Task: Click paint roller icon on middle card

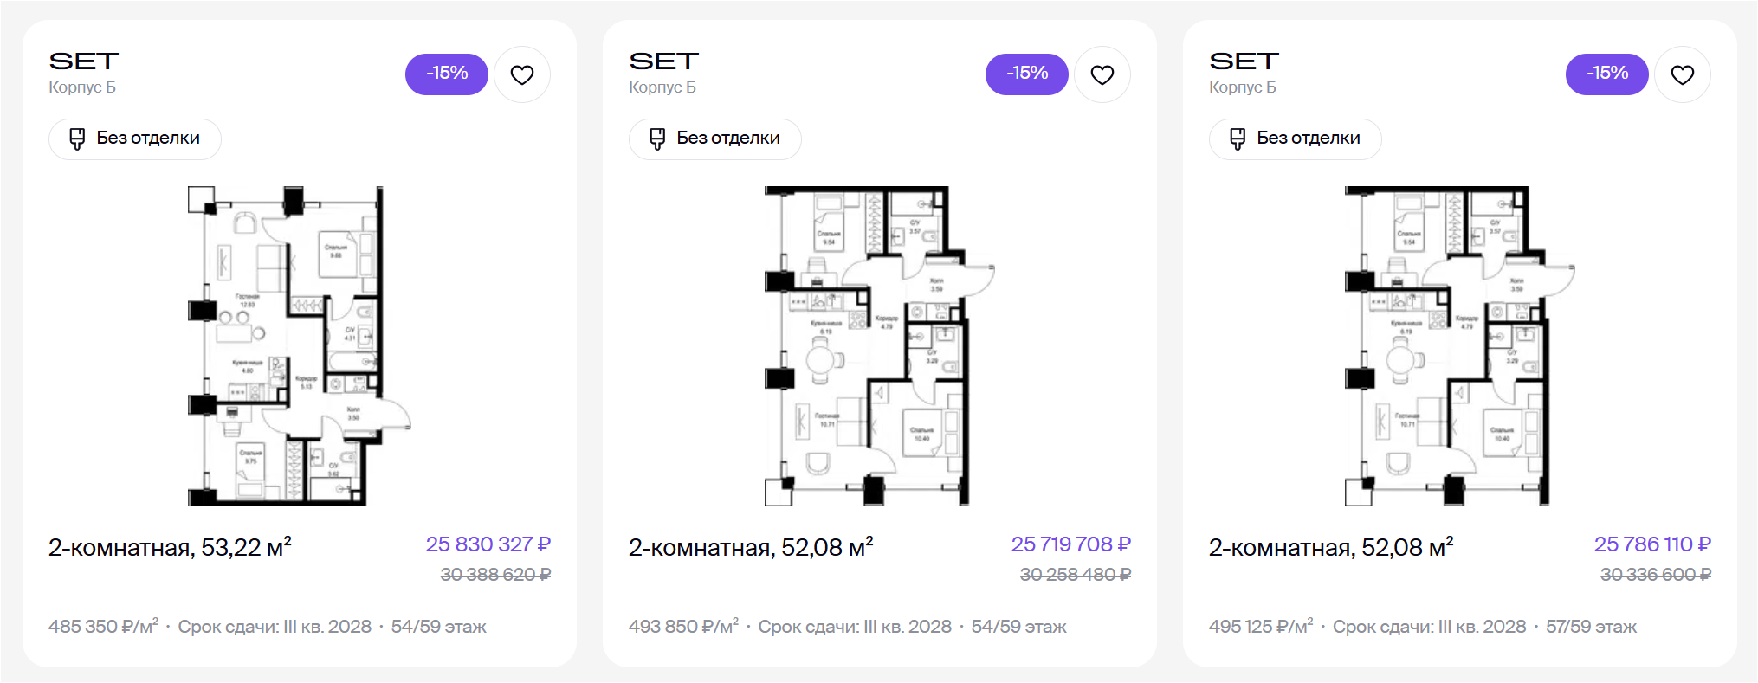Action: [x=657, y=139]
